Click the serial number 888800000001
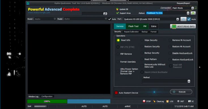 [40, 106]
